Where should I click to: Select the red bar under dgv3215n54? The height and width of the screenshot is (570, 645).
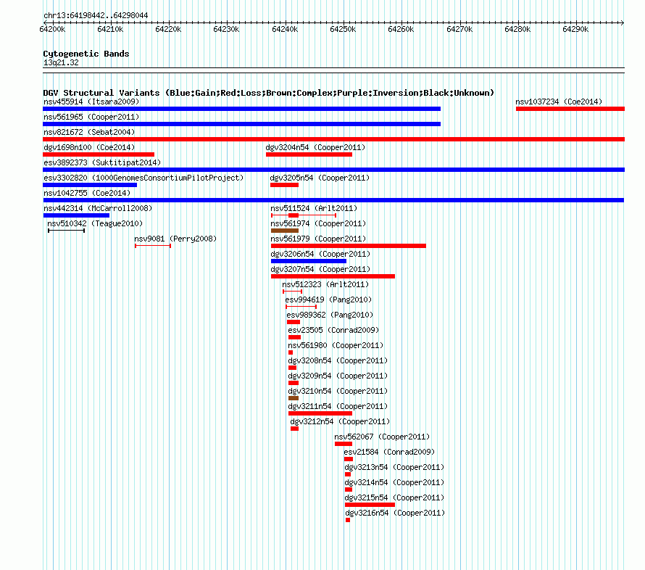(x=370, y=505)
